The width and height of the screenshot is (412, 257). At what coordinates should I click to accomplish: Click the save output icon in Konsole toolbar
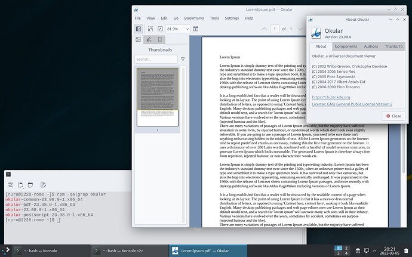coord(44,185)
